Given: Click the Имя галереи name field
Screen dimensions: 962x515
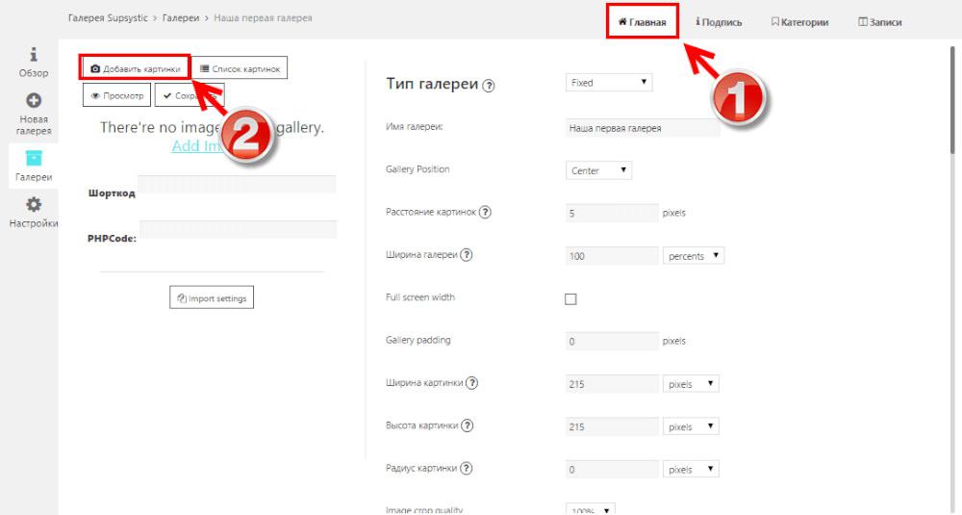Looking at the screenshot, I should 643,128.
